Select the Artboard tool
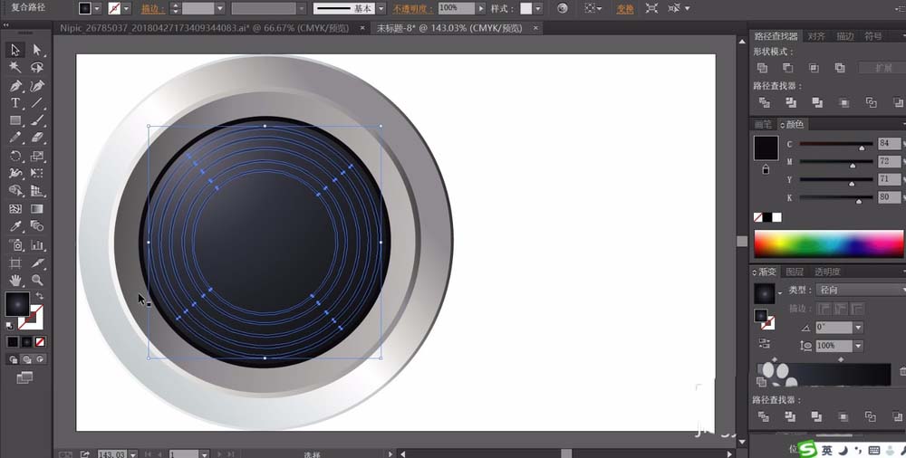This screenshot has width=906, height=458. coord(15,262)
